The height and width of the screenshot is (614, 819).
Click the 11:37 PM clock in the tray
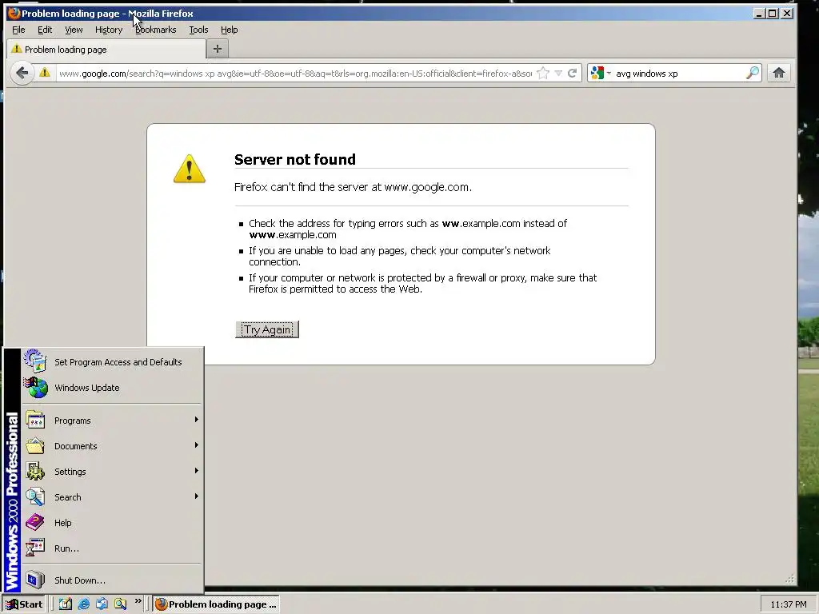pos(788,604)
